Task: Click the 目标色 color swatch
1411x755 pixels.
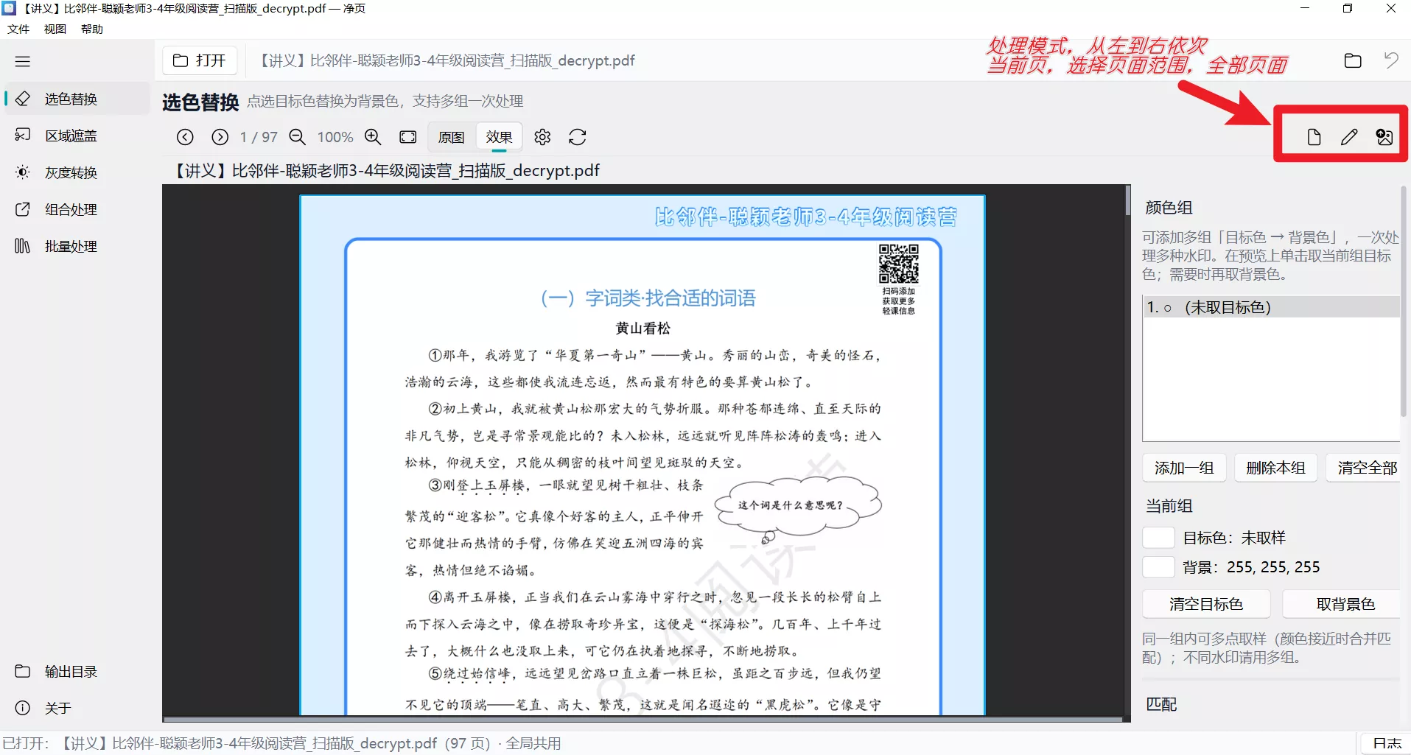Action: pyautogui.click(x=1158, y=538)
